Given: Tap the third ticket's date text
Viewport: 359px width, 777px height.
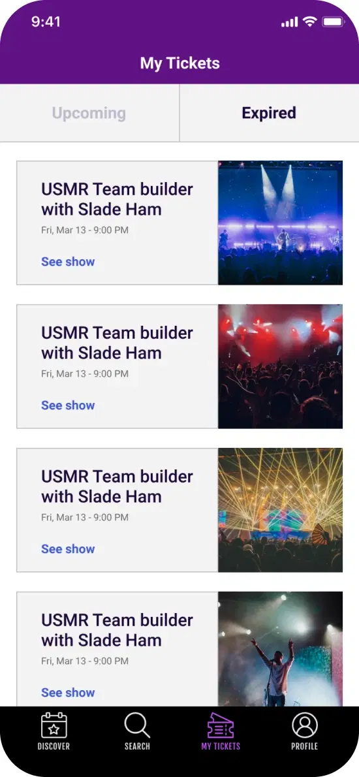Looking at the screenshot, I should 85,517.
